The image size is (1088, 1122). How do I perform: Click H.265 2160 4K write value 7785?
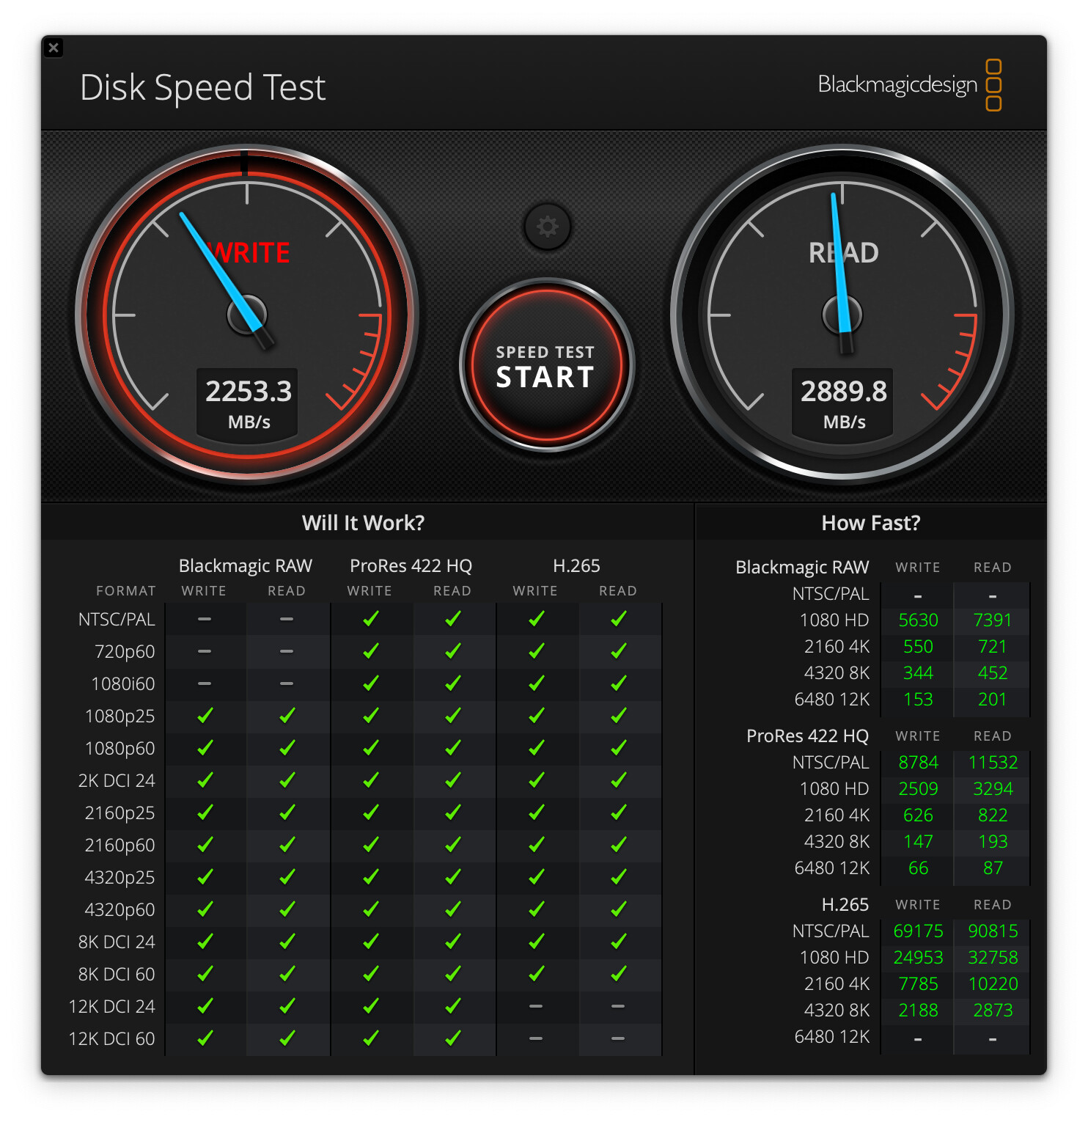pyautogui.click(x=918, y=984)
